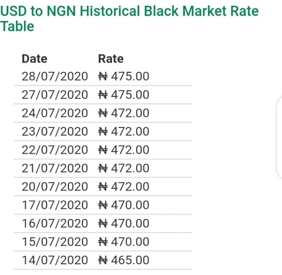Viewport: 282px width, 275px height.
Task: Select the Rate column header
Action: pyautogui.click(x=111, y=59)
